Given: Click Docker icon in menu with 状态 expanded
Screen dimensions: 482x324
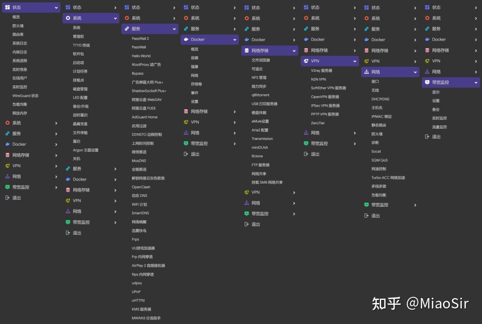Looking at the screenshot, I should [x=8, y=144].
